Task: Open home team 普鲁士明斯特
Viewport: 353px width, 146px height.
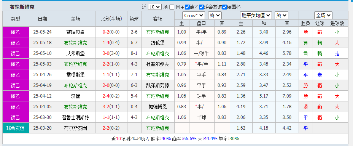Action: coord(75,117)
